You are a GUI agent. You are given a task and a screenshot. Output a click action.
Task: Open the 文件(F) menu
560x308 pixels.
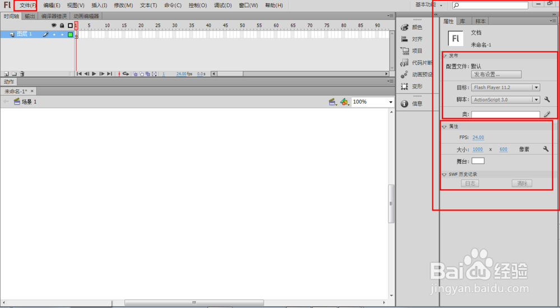pyautogui.click(x=28, y=6)
